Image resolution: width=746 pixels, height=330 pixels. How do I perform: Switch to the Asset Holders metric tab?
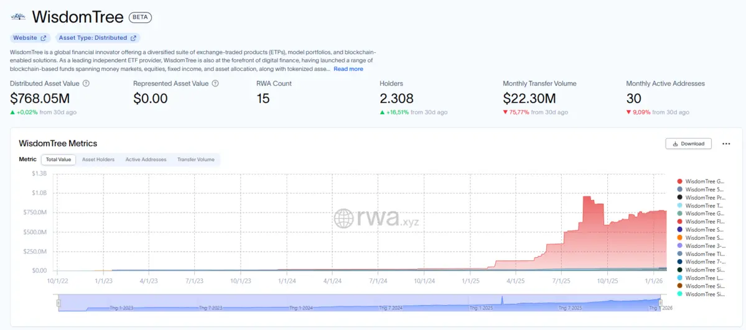coord(98,160)
